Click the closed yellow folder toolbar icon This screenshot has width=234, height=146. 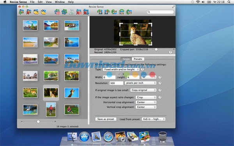point(36,12)
